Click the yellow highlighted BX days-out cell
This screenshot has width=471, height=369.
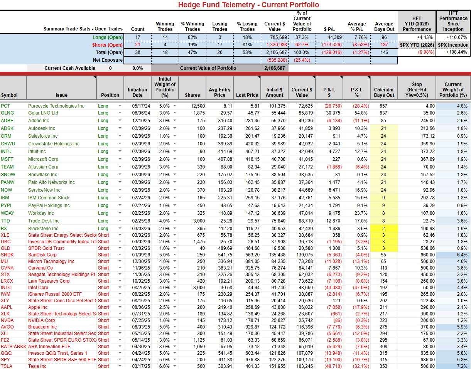[x=383, y=229]
